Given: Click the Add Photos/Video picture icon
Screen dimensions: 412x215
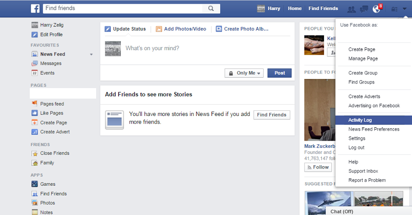Looking at the screenshot, I should (159, 29).
